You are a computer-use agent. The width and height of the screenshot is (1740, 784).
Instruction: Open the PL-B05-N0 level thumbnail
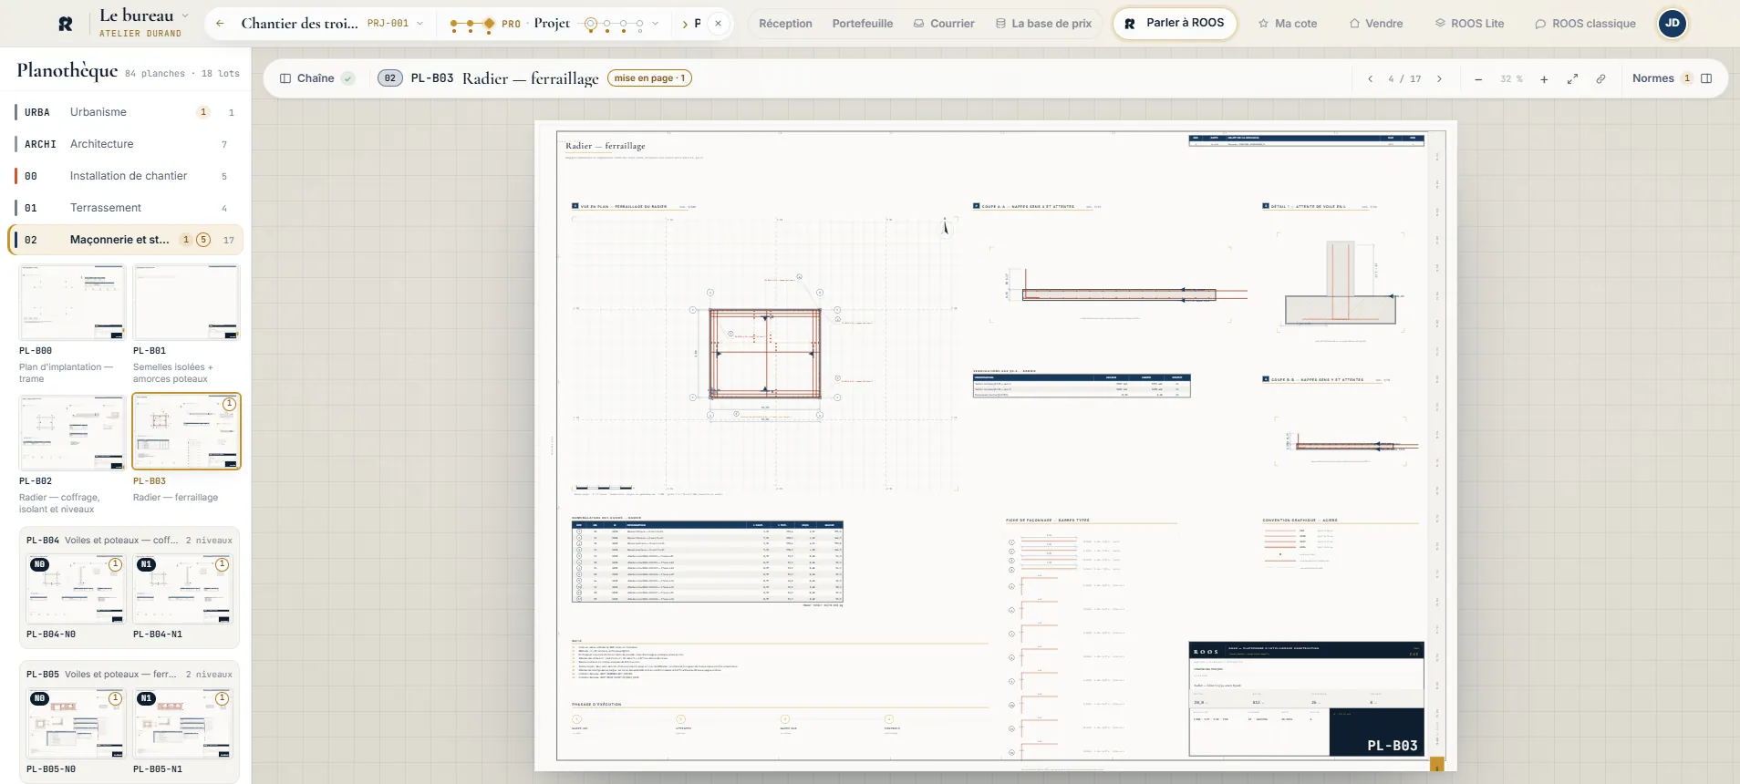[x=76, y=724]
